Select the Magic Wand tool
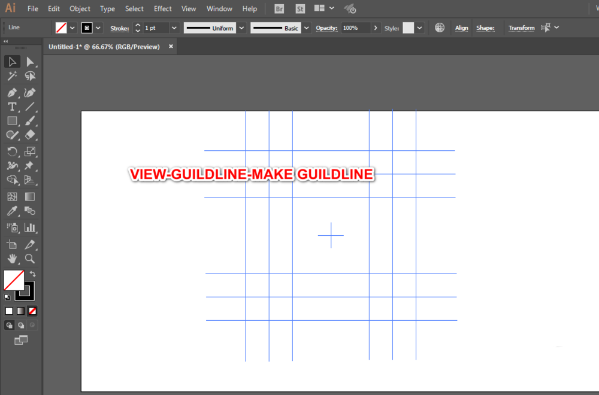Viewport: 599px width, 395px height. click(x=12, y=77)
